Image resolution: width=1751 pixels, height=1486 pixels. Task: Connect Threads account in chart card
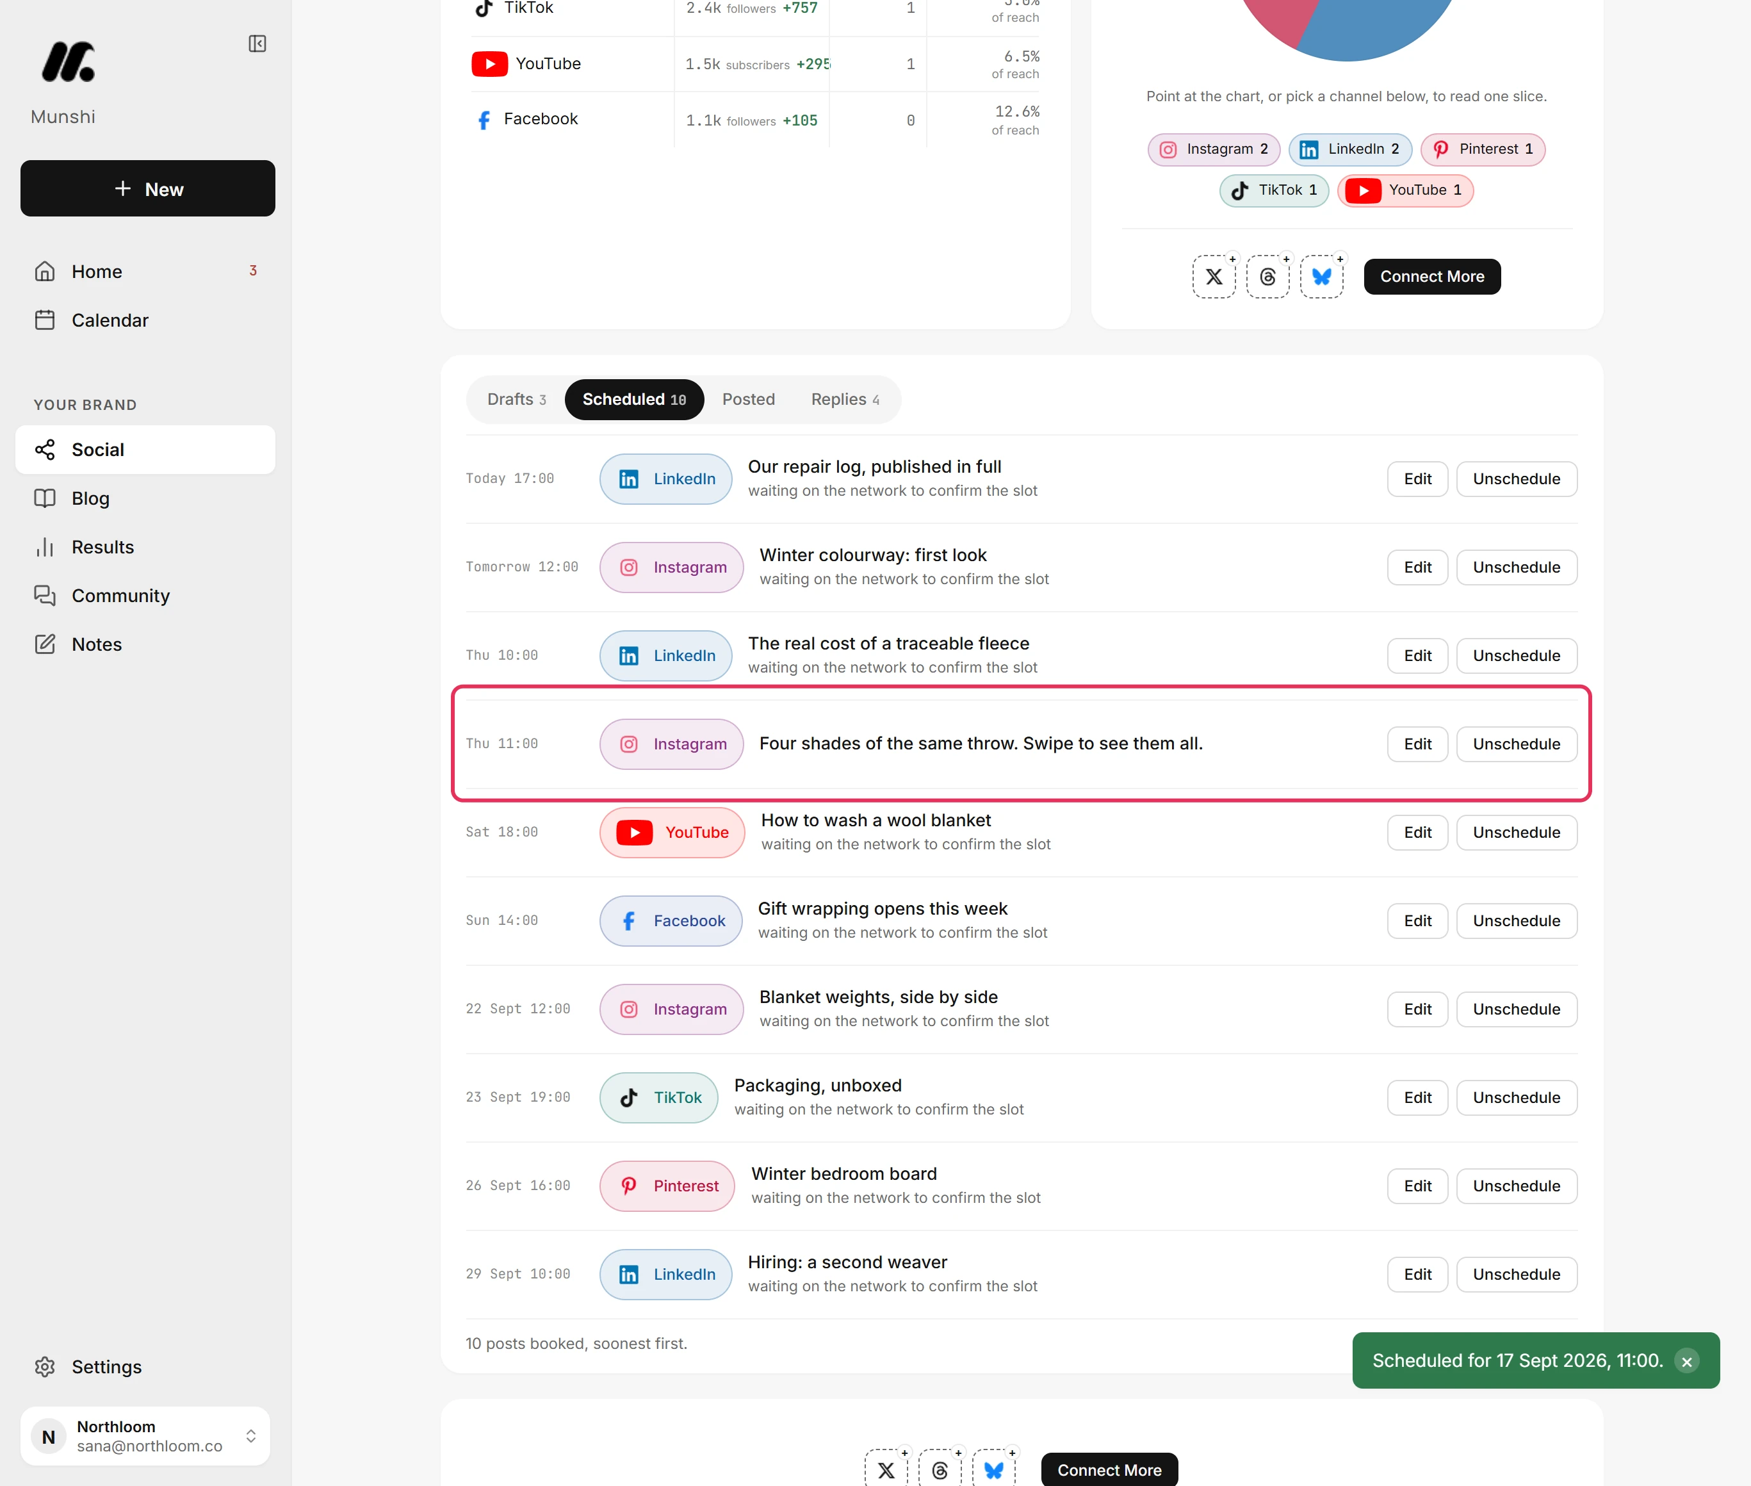click(1267, 277)
